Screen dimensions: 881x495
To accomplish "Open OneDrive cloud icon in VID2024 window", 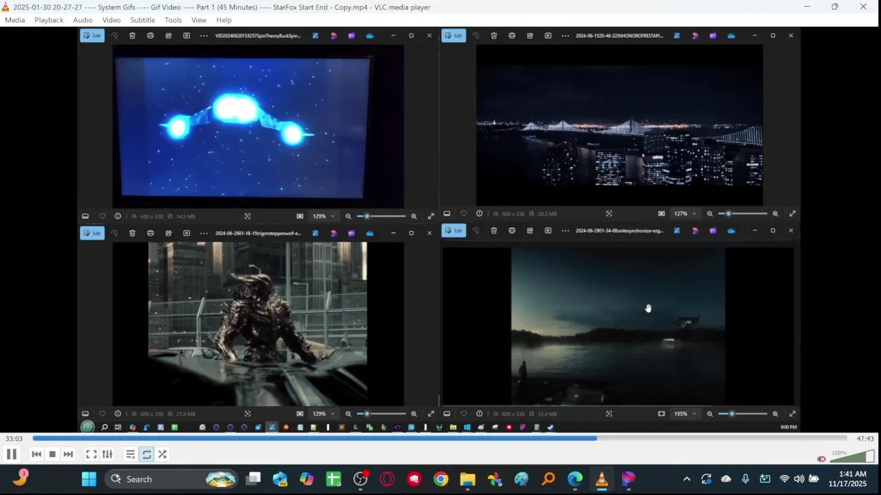I will pos(370,36).
